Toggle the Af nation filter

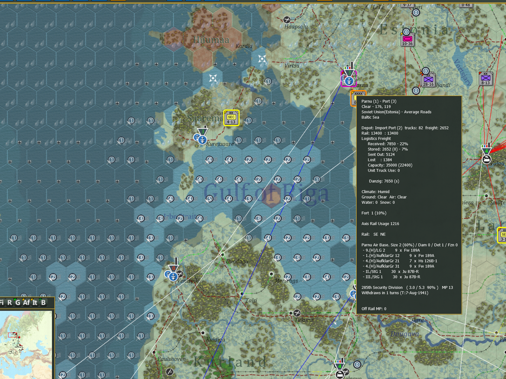(26, 302)
